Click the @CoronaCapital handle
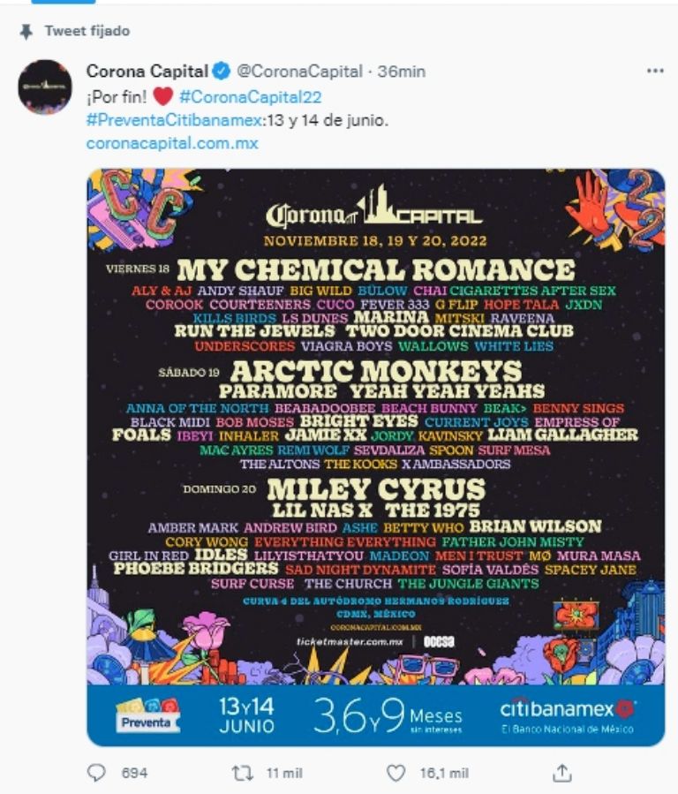This screenshot has height=794, width=678. point(300,72)
